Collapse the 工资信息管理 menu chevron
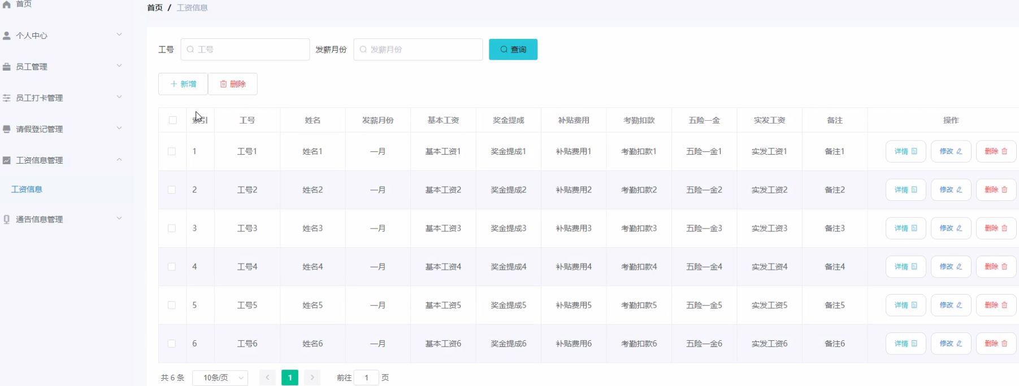The height and width of the screenshot is (386, 1019). [x=119, y=159]
